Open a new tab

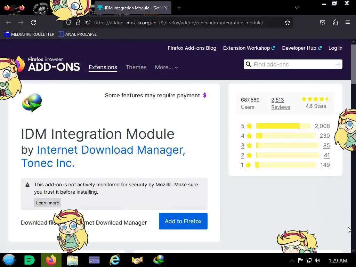(179, 8)
